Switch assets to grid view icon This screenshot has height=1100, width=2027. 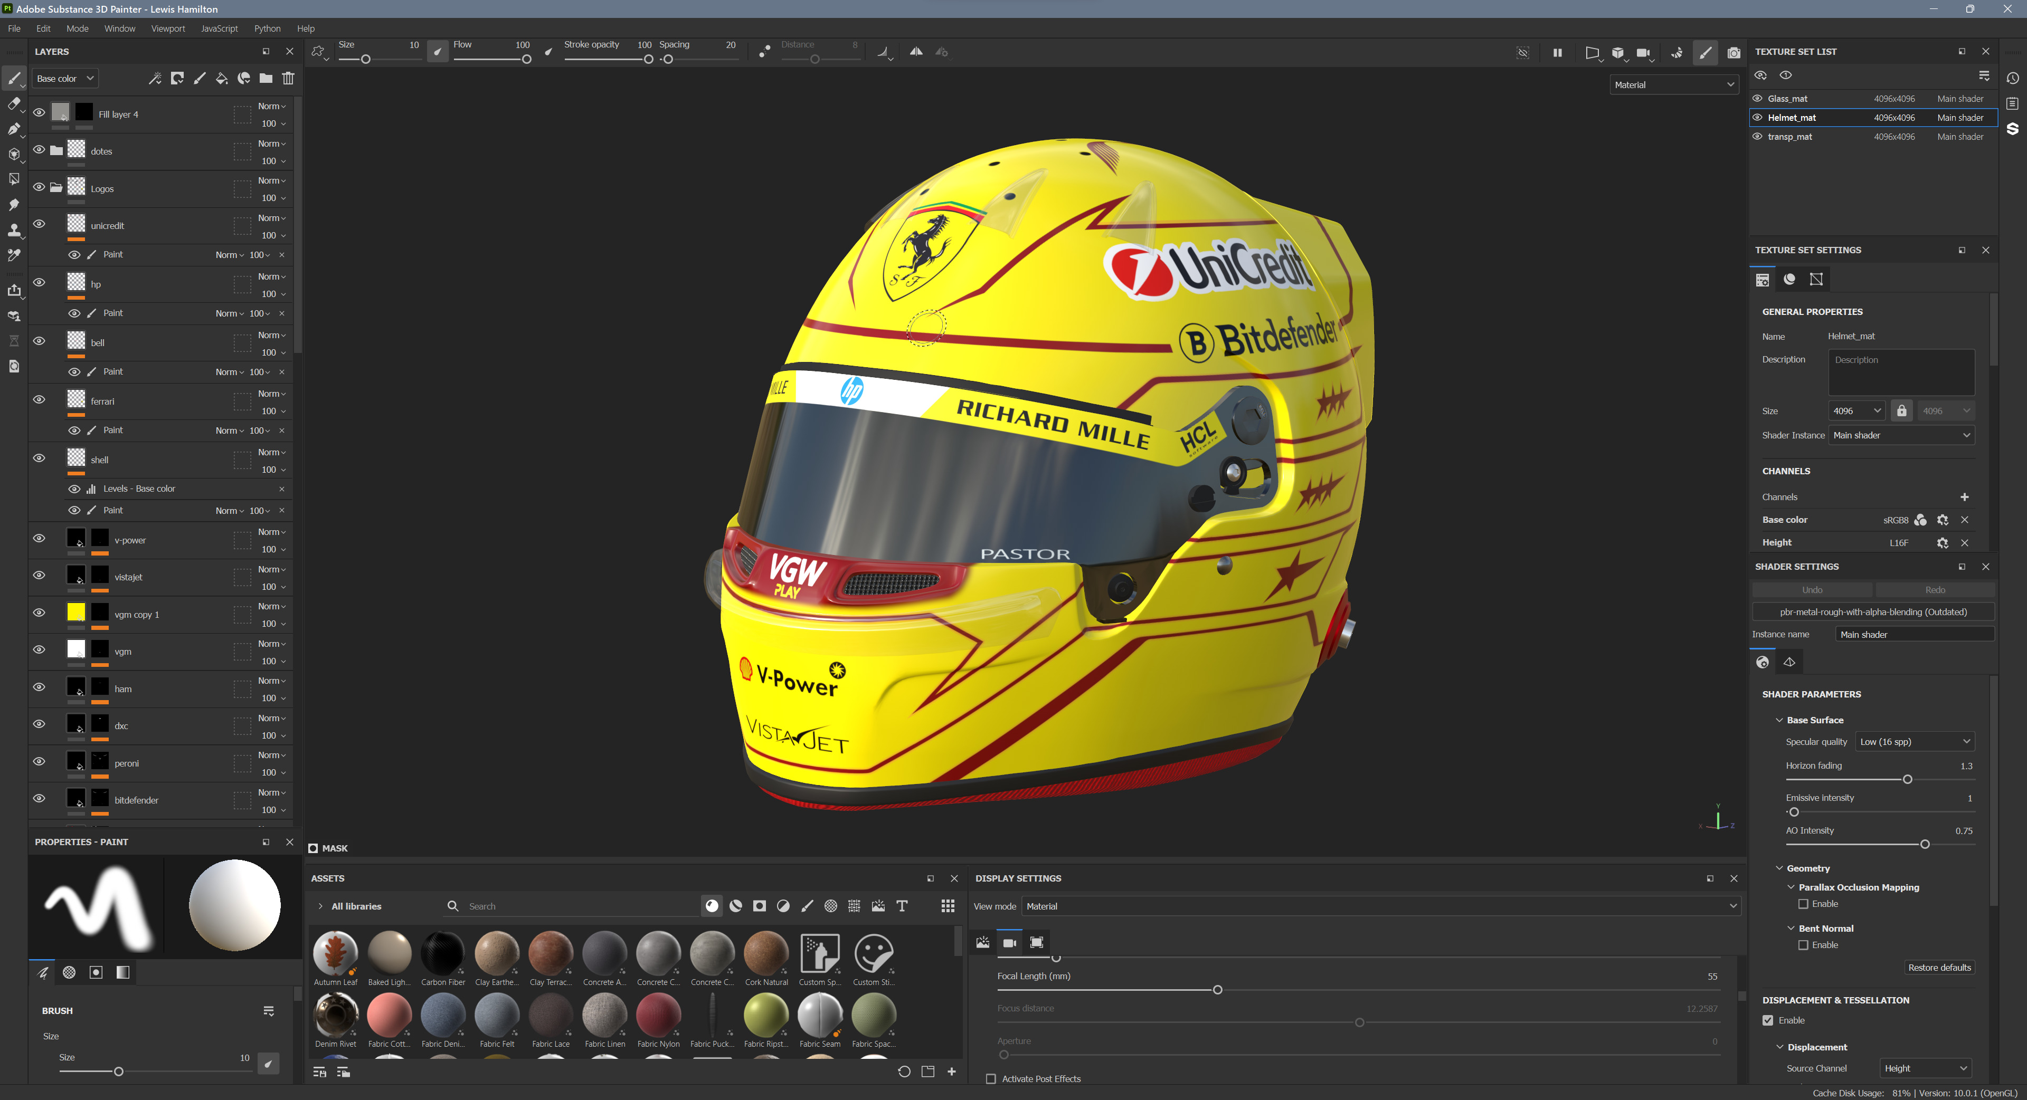click(x=948, y=906)
